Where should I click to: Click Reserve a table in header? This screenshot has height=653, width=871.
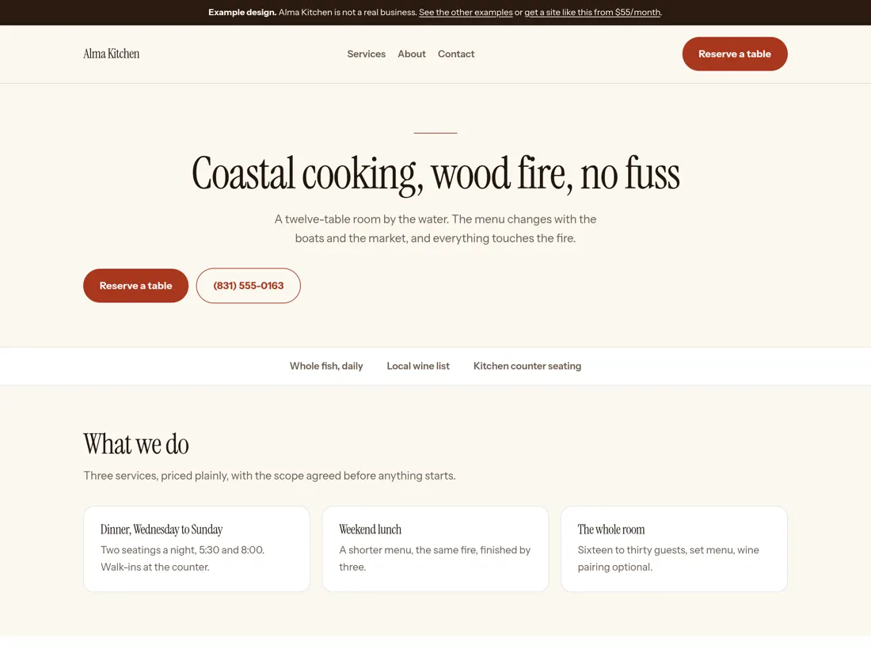[734, 54]
